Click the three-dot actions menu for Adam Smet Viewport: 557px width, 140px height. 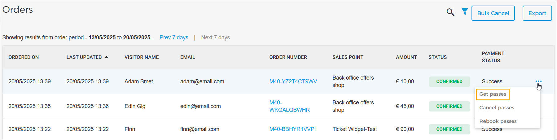pyautogui.click(x=538, y=81)
